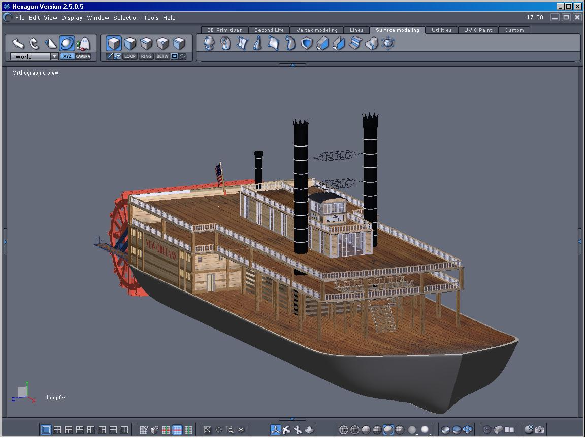Toggle CAMERA manipulator mode
The height and width of the screenshot is (438, 585).
click(x=83, y=56)
